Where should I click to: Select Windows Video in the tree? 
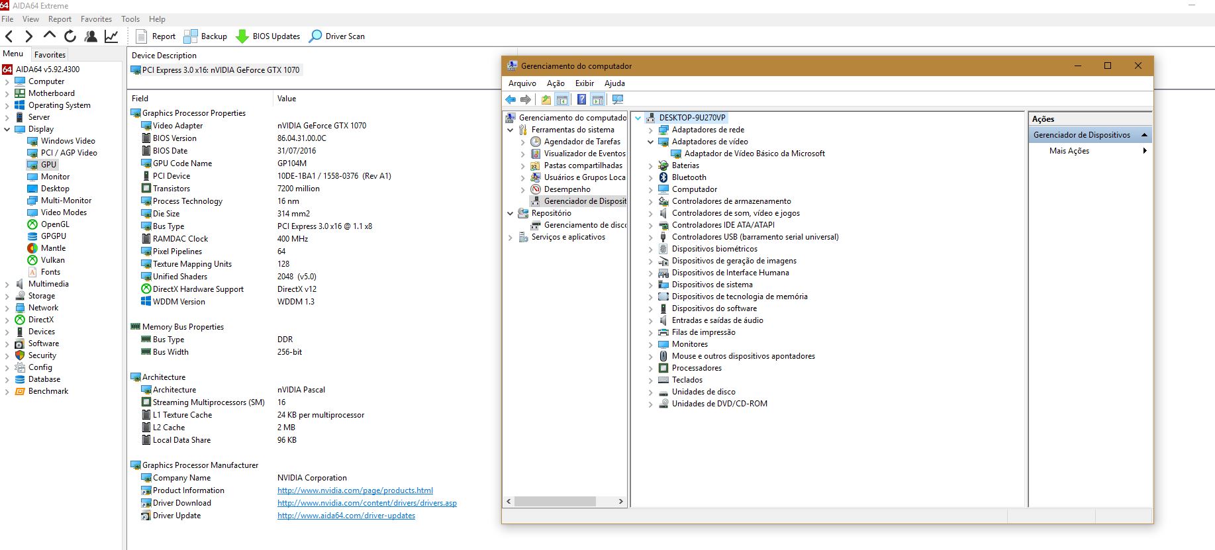(x=68, y=141)
